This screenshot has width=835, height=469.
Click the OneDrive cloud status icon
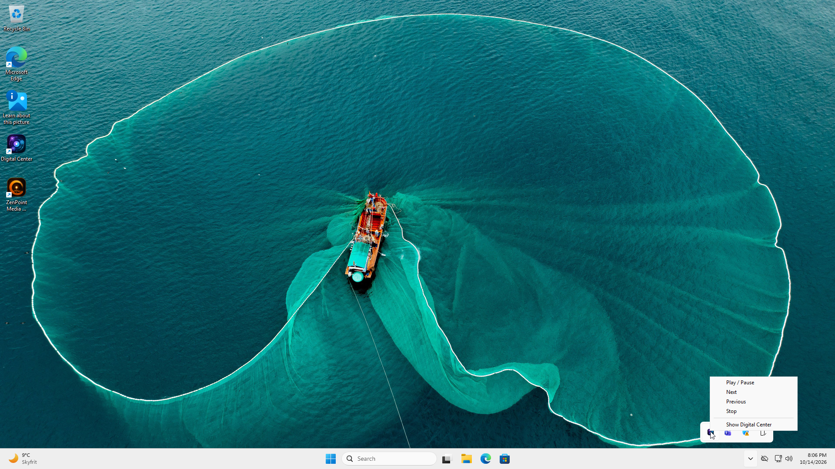coord(765,459)
